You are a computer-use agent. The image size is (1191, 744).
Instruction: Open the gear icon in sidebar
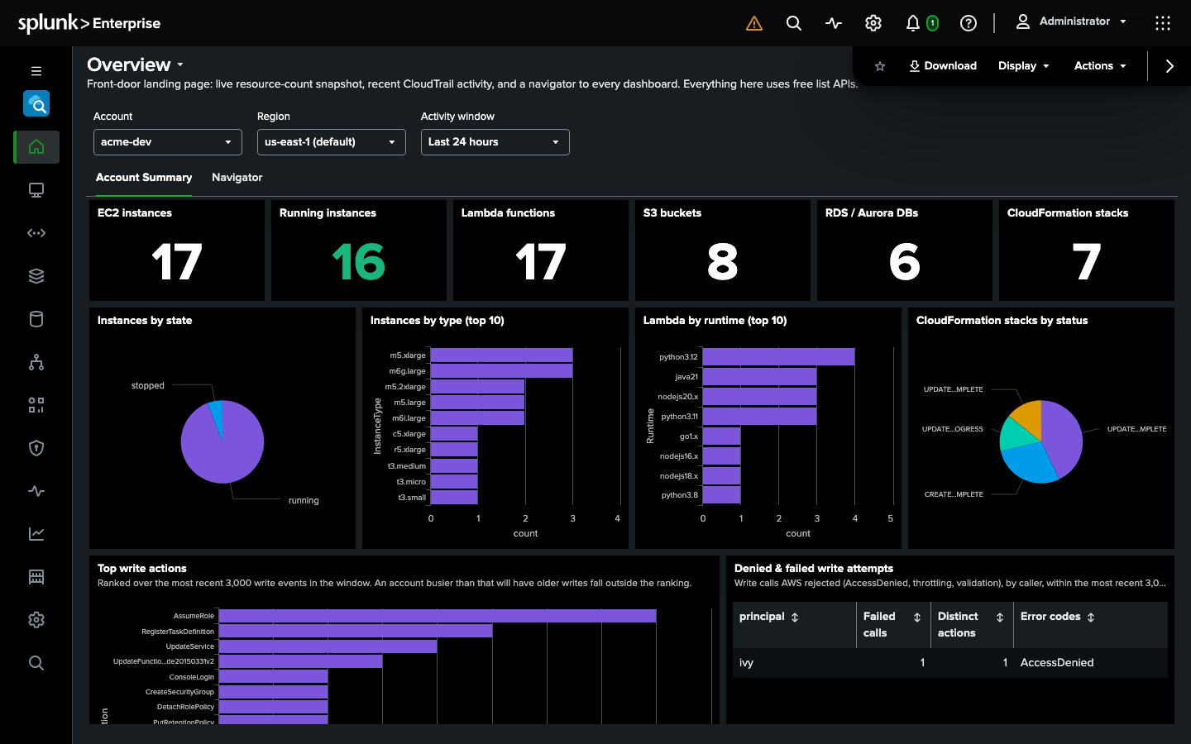[x=36, y=620]
